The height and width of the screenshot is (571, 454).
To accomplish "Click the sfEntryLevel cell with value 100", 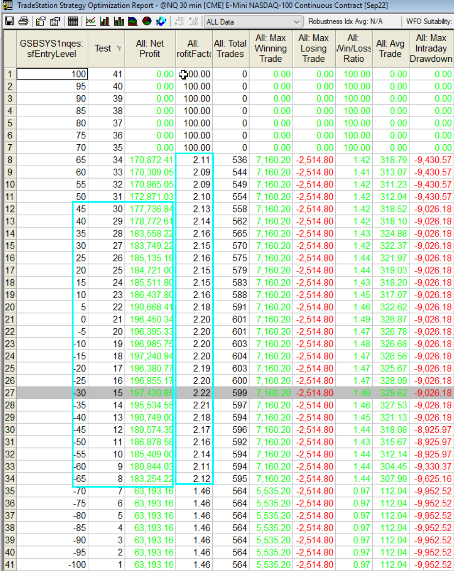I will 52,74.
